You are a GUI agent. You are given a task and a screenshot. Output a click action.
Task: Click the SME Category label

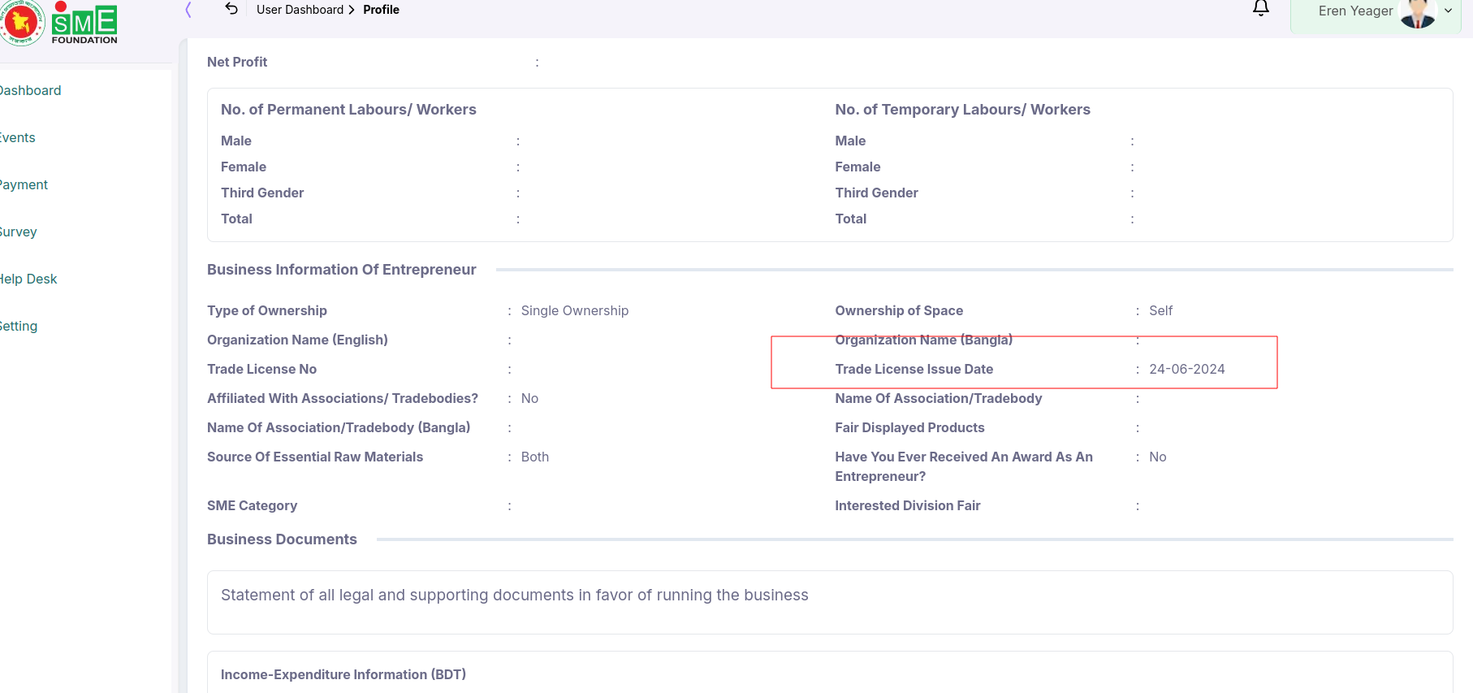(252, 505)
